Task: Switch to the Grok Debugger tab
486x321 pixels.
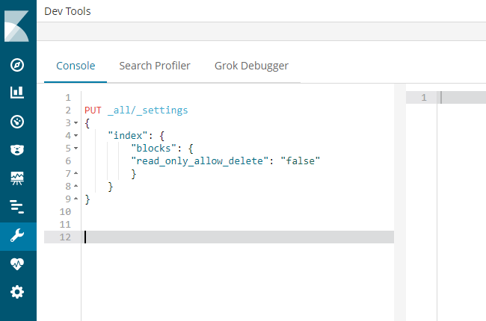Action: (x=251, y=66)
